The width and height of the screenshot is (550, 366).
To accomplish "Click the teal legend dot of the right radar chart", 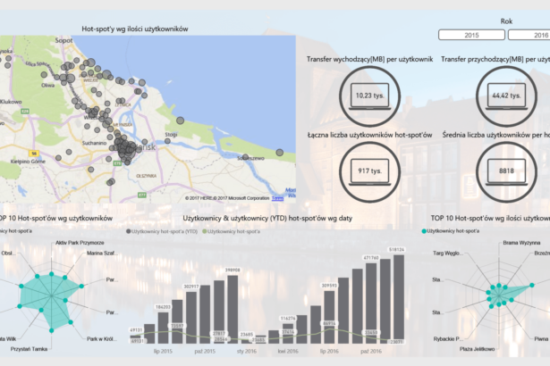I will [424, 231].
